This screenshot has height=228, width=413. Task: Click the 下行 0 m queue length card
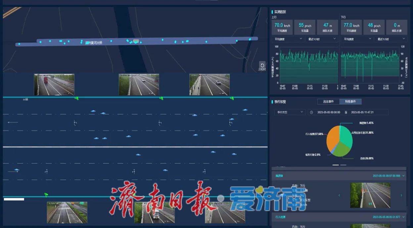[396, 27]
